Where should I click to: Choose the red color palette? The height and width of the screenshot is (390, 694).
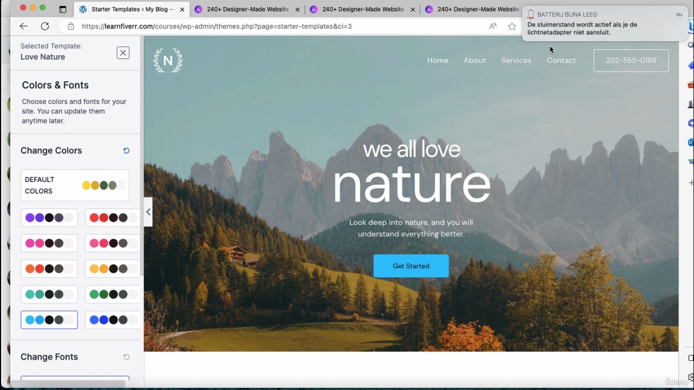point(112,218)
